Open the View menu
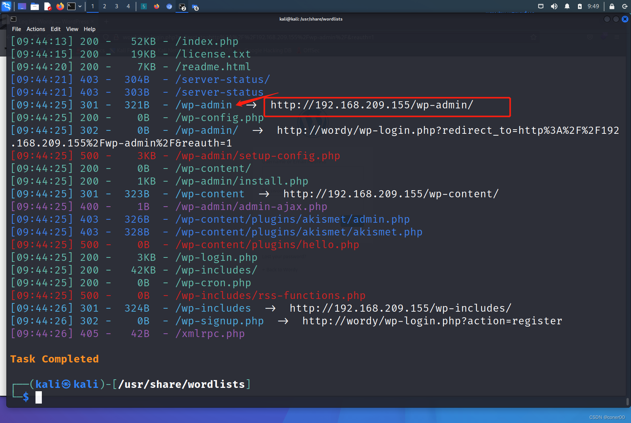This screenshot has width=631, height=423. coord(72,29)
